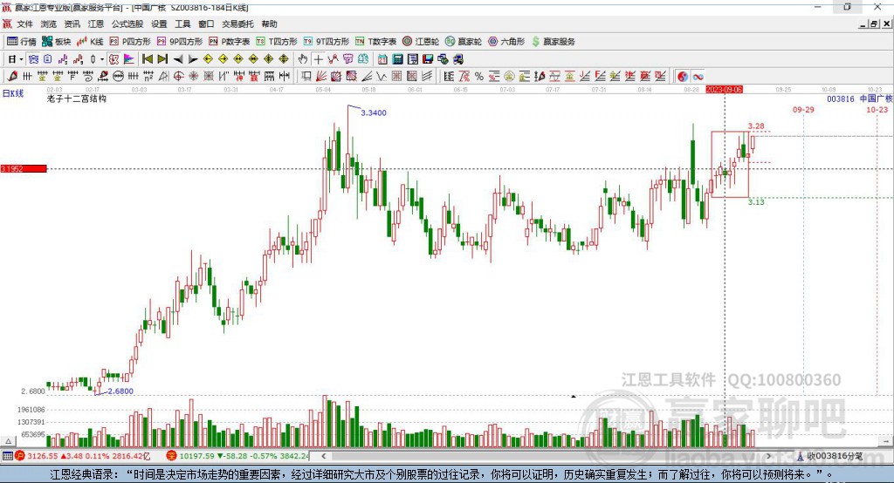Click the 老子十二宫结构 chart title
The height and width of the screenshot is (483, 894).
click(x=77, y=99)
